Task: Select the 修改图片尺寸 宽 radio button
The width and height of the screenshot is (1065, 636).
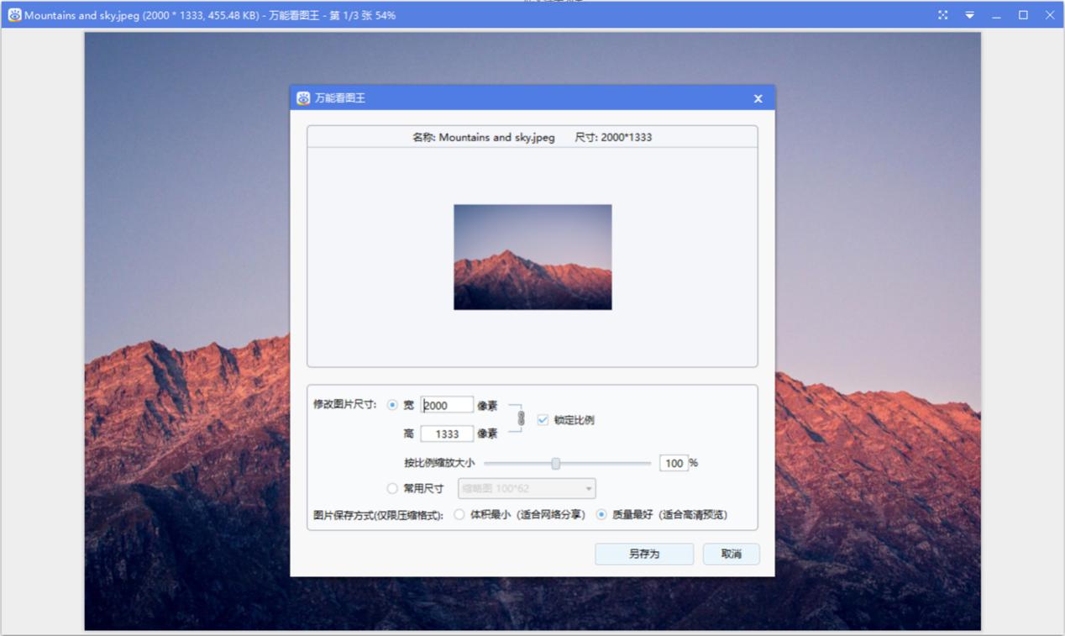Action: (x=392, y=405)
